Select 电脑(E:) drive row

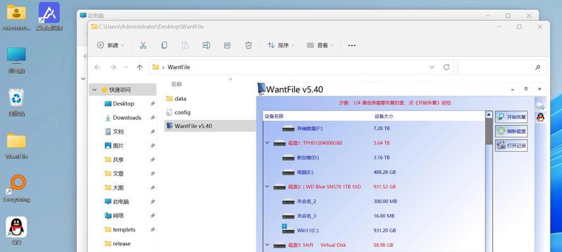[374, 172]
